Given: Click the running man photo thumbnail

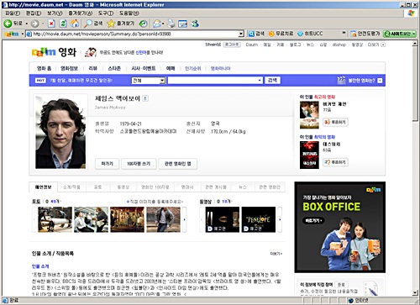Looking at the screenshot, I should pos(164,219).
